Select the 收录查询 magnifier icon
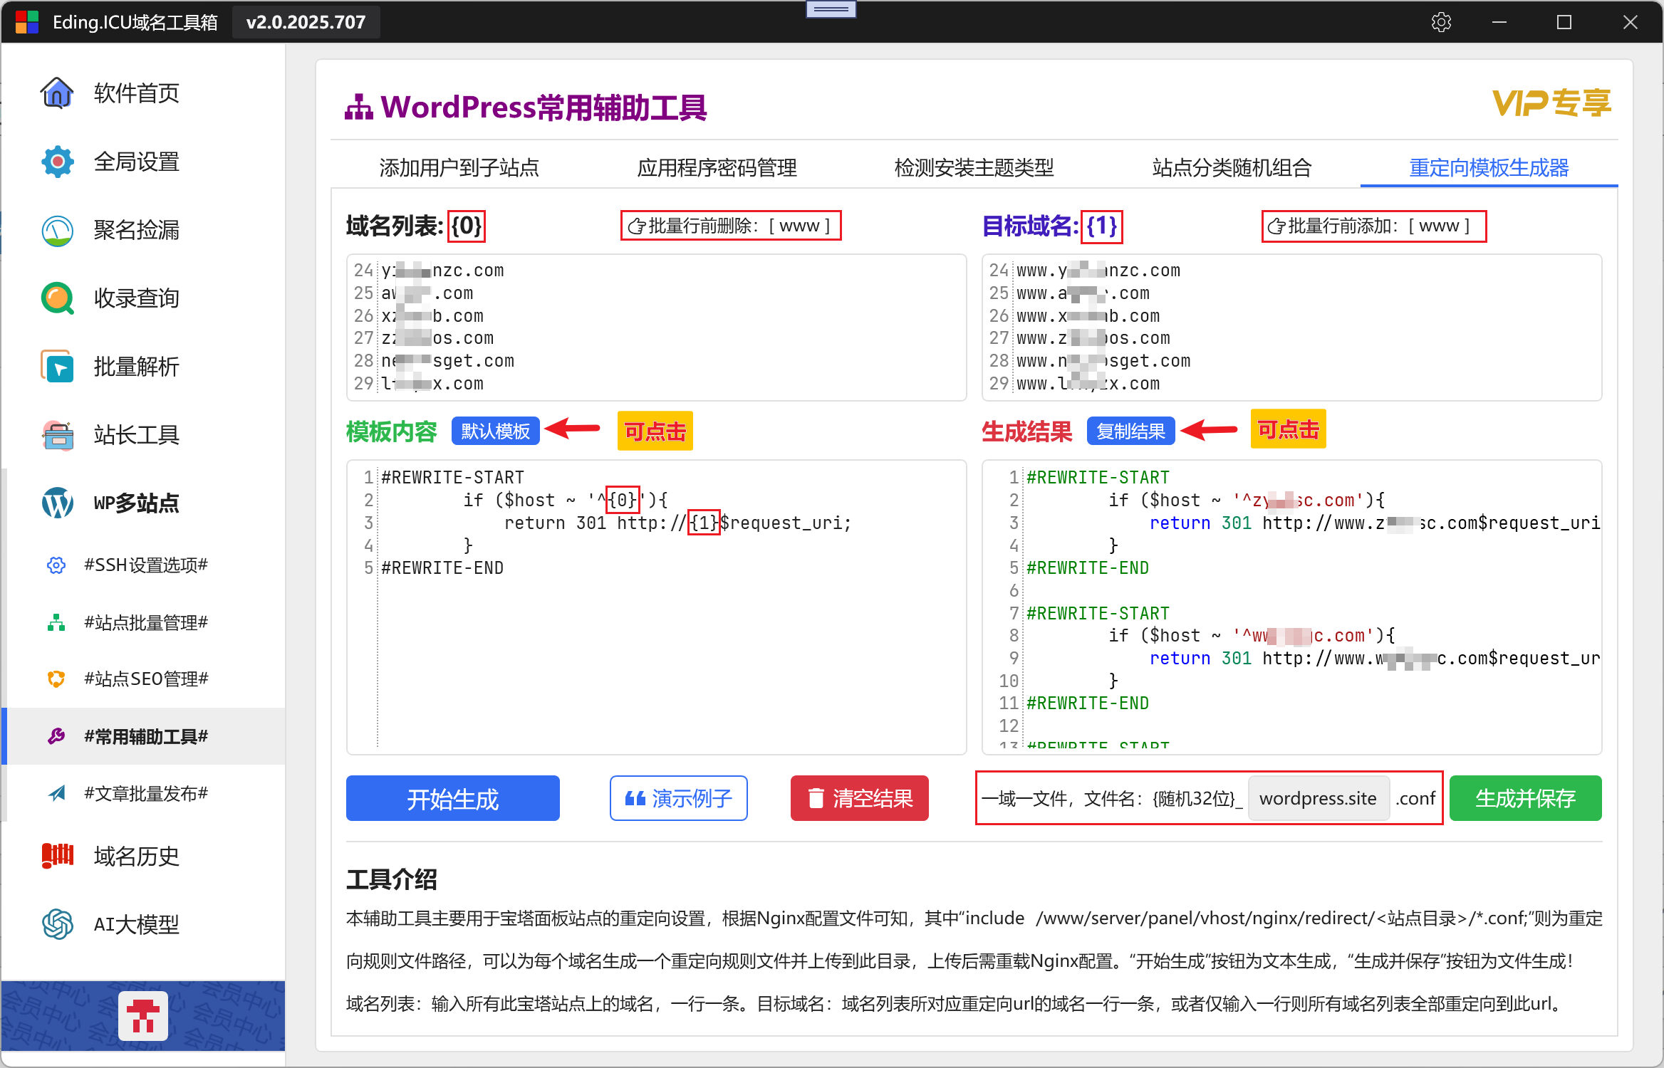Viewport: 1664px width, 1068px height. tap(57, 299)
